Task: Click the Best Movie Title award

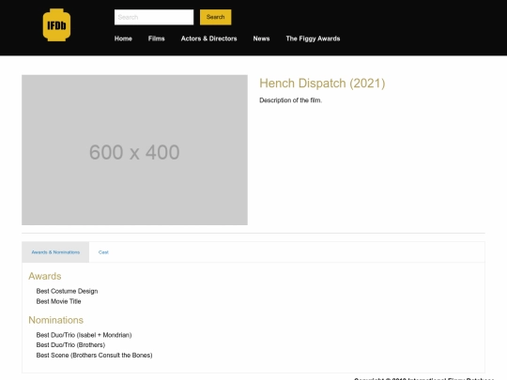Action: coord(58,301)
